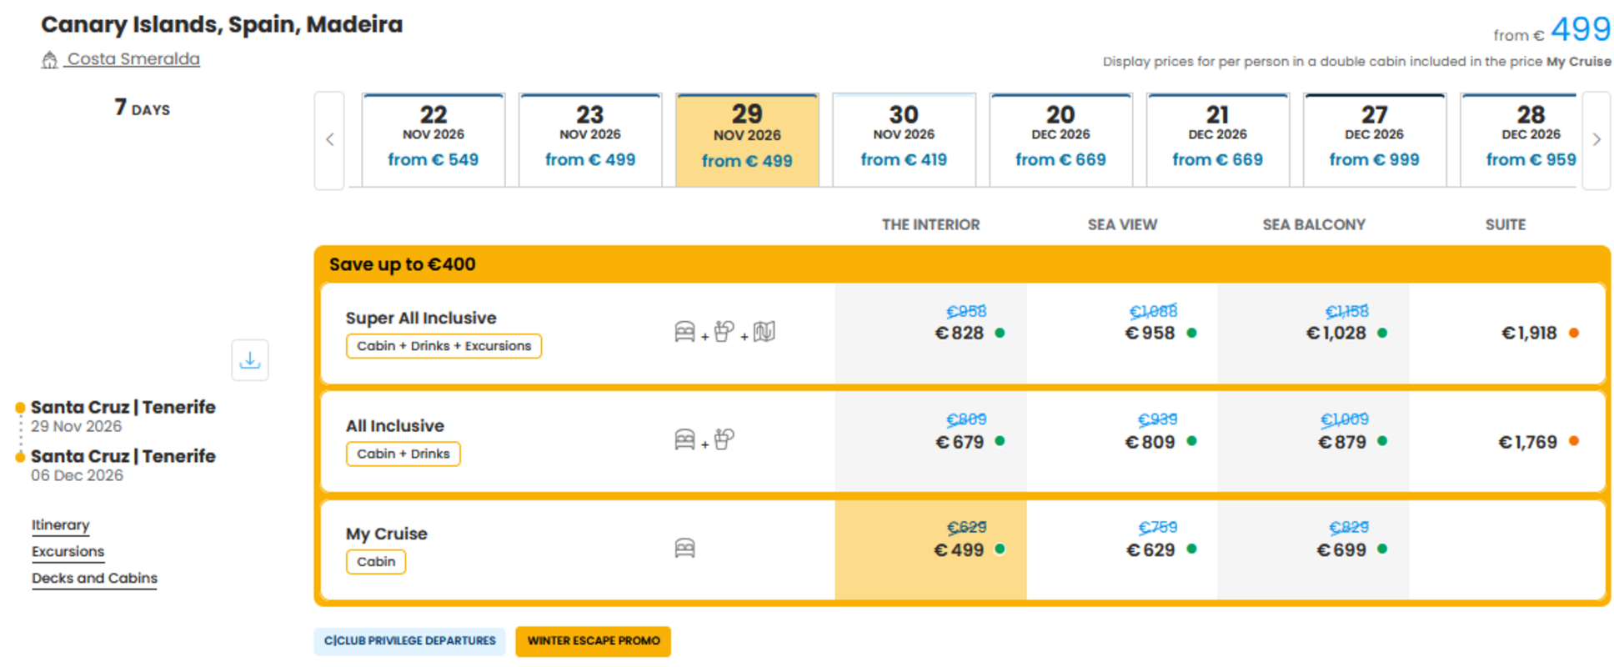Viewport: 1614px width, 667px height.
Task: Click the cabin bed icon in My Cruise row
Action: 684,548
